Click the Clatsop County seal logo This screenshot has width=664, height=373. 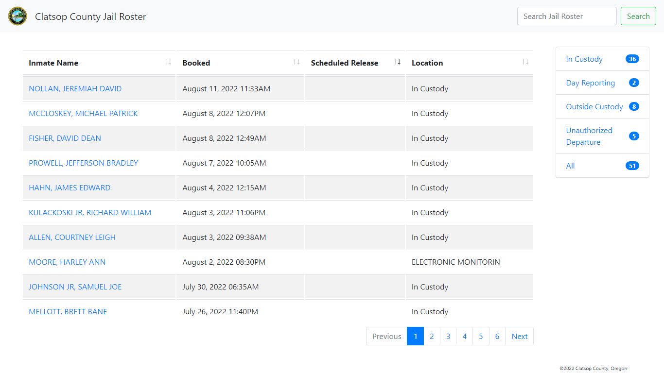click(17, 16)
